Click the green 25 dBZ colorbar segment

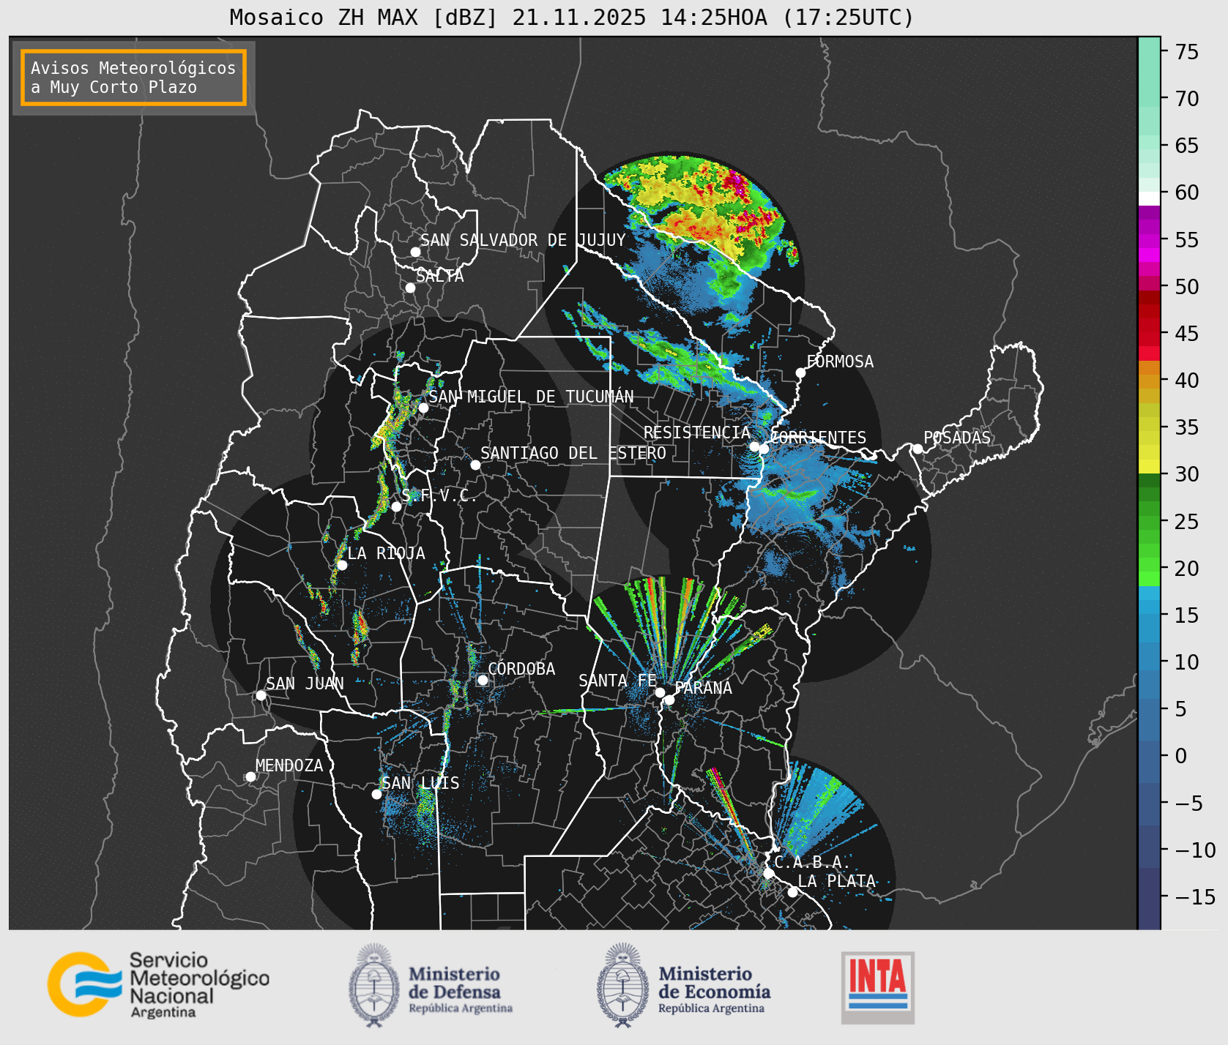[x=1149, y=522]
